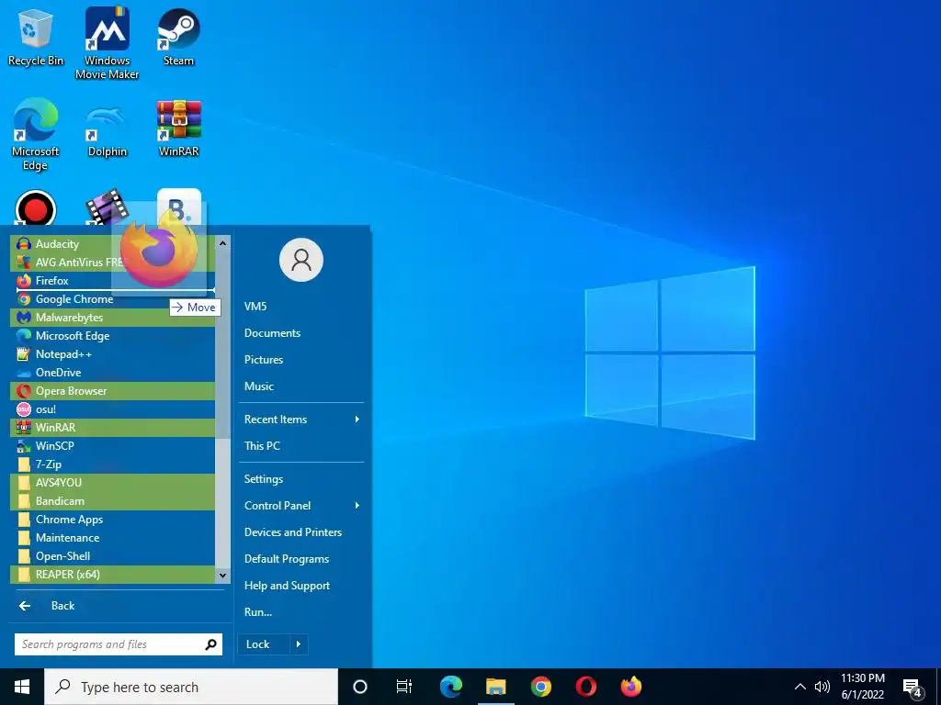This screenshot has width=941, height=705.
Task: Click the programs list scroll up arrow
Action: (x=222, y=243)
